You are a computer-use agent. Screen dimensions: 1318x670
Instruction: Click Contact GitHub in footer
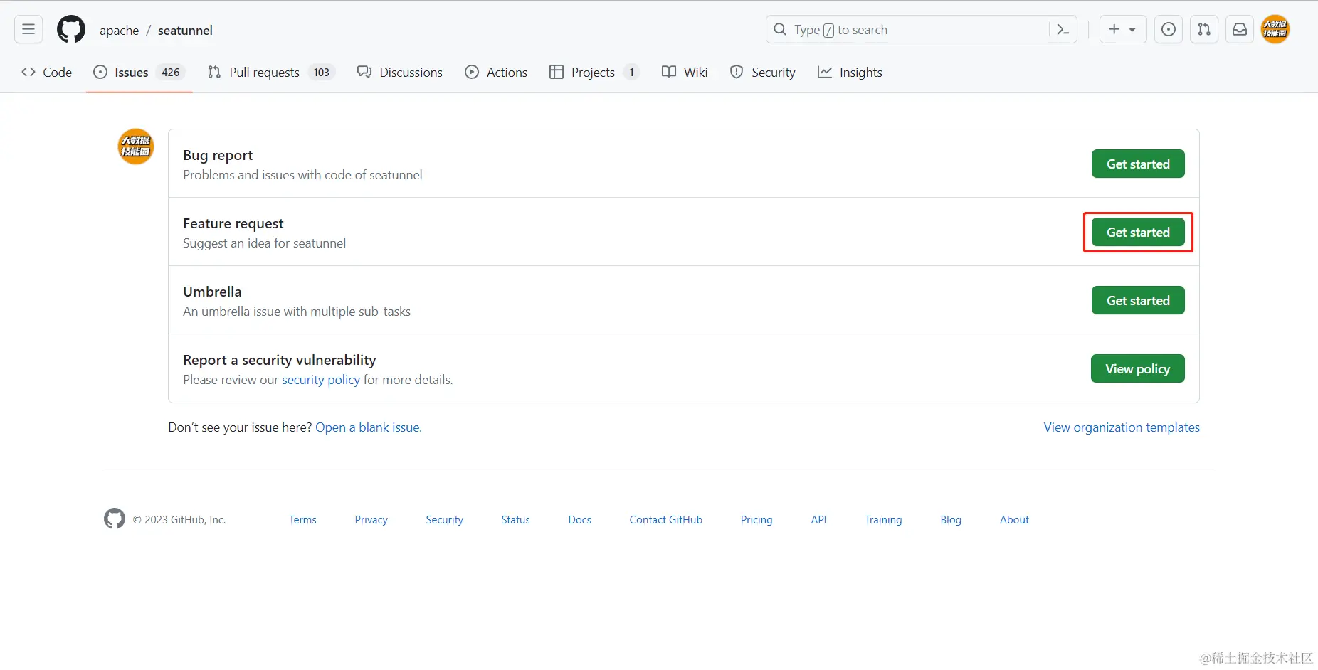pyautogui.click(x=665, y=520)
